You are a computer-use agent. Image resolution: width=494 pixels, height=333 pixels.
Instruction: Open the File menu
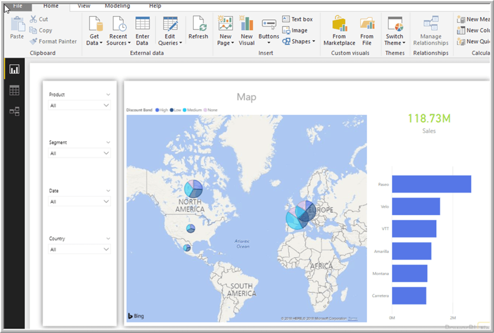18,6
